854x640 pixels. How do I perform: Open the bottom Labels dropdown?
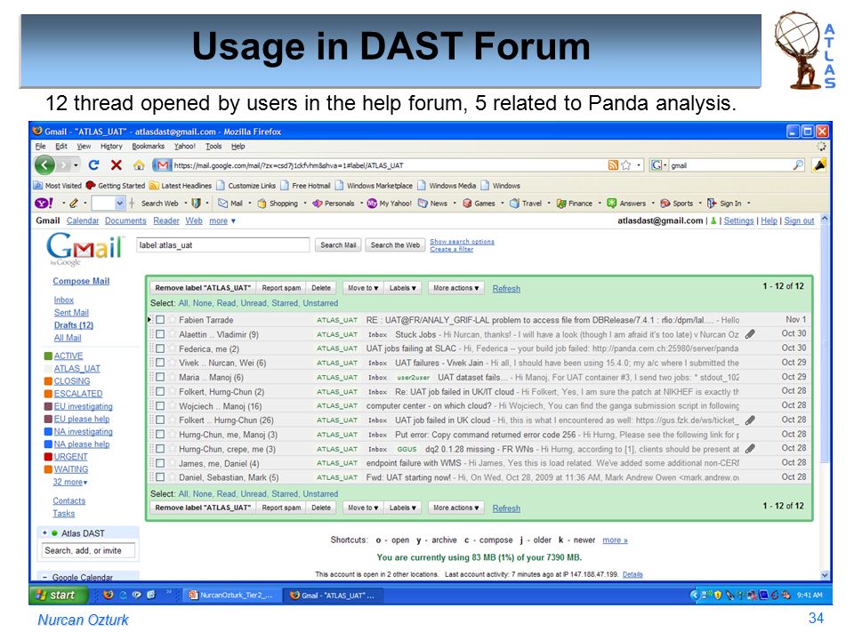[402, 508]
